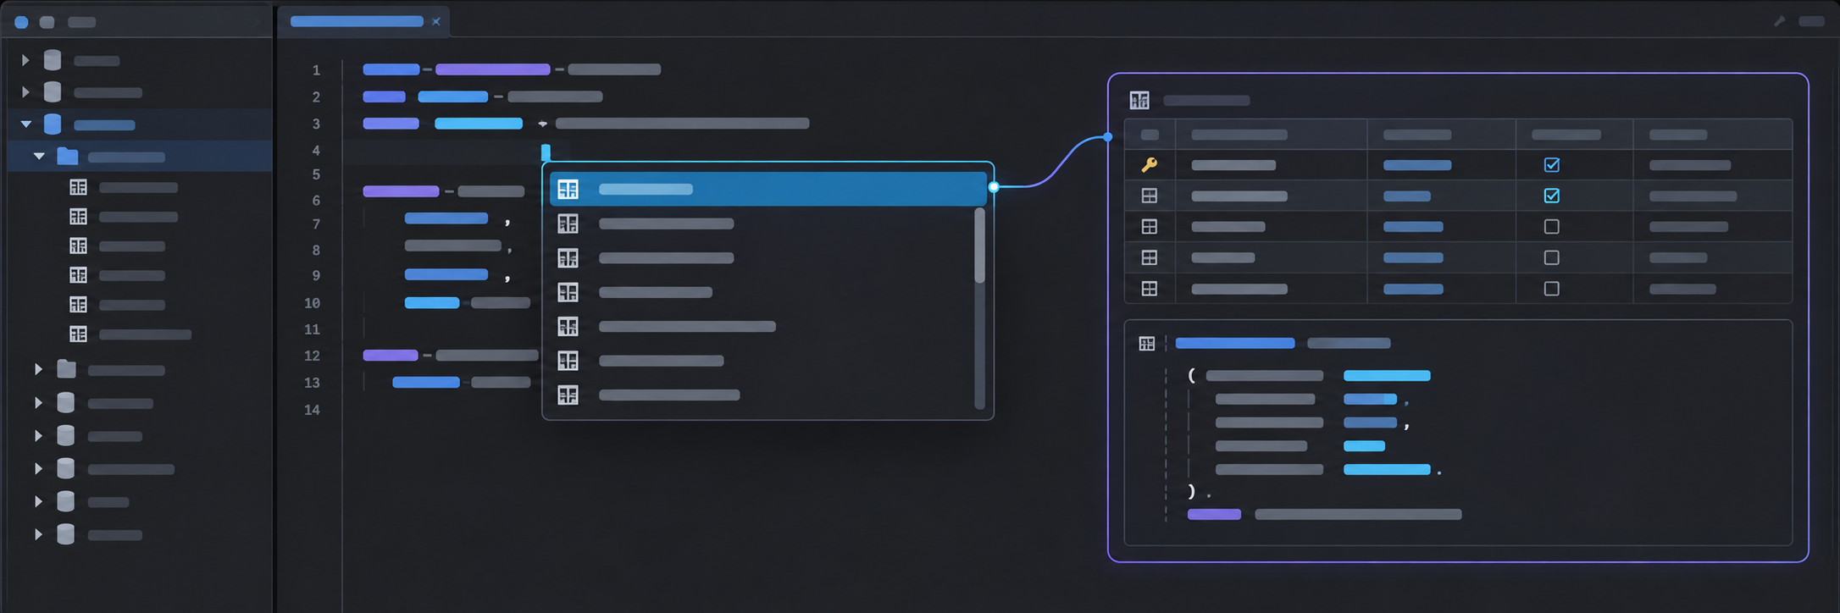The height and width of the screenshot is (613, 1840).
Task: Click the table icon of the highlighted suggestion
Action: coord(568,189)
